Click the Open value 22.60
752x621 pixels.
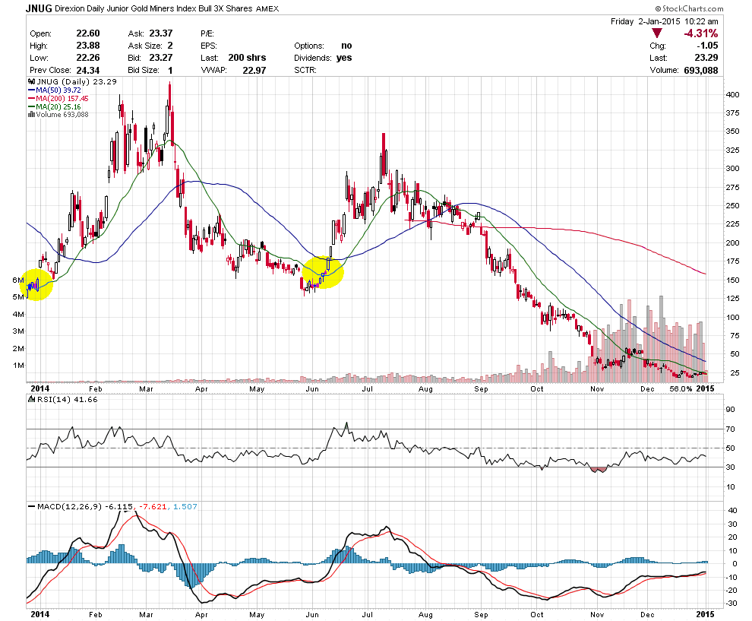tap(88, 33)
